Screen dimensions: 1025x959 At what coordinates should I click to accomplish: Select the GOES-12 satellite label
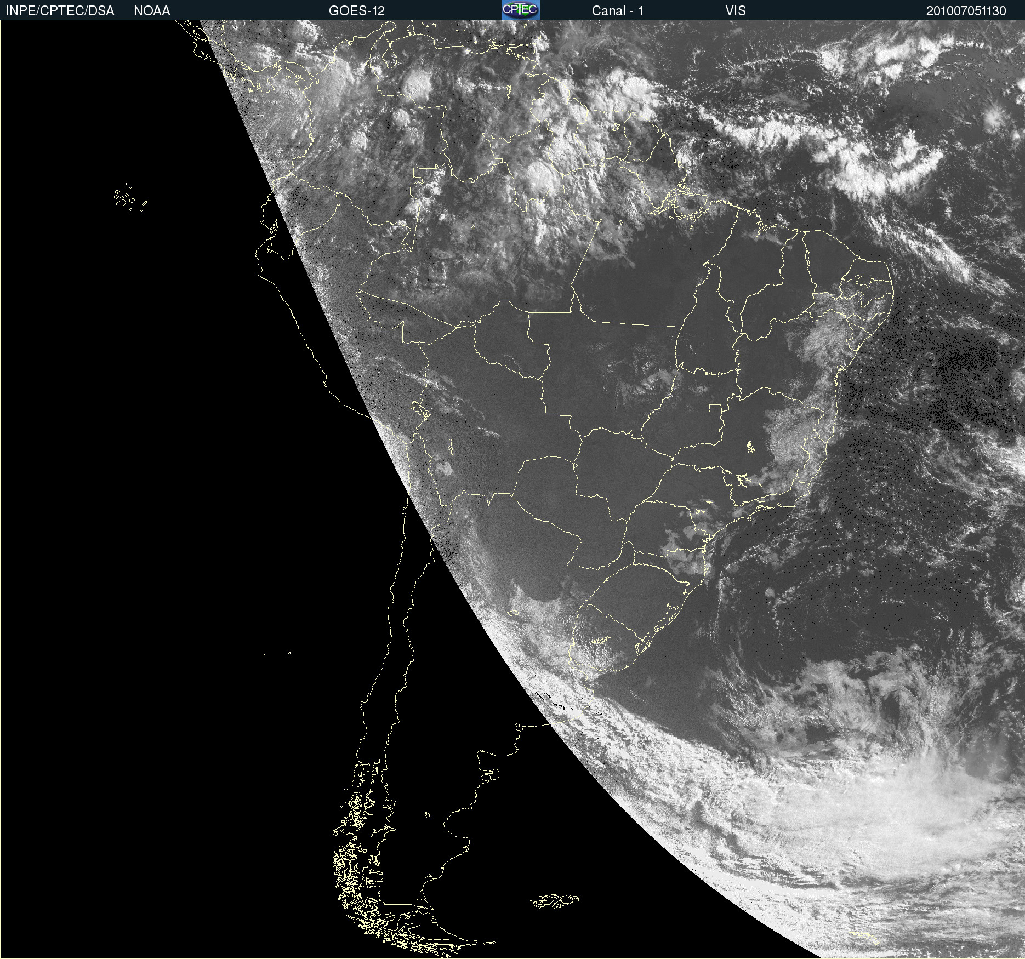357,11
